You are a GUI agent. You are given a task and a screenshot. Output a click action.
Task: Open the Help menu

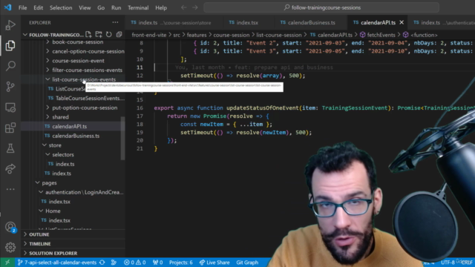[161, 7]
